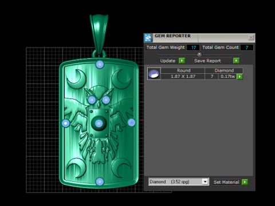Click the Total Gem Weight value .17
This screenshot has width=275, height=206.
point(193,47)
